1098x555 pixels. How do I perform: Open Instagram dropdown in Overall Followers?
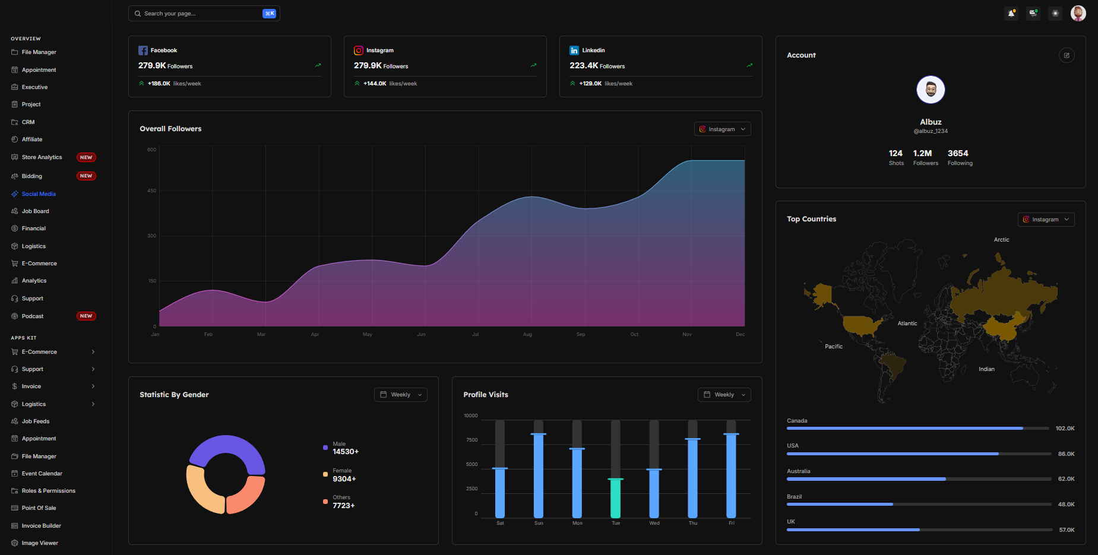coord(722,129)
